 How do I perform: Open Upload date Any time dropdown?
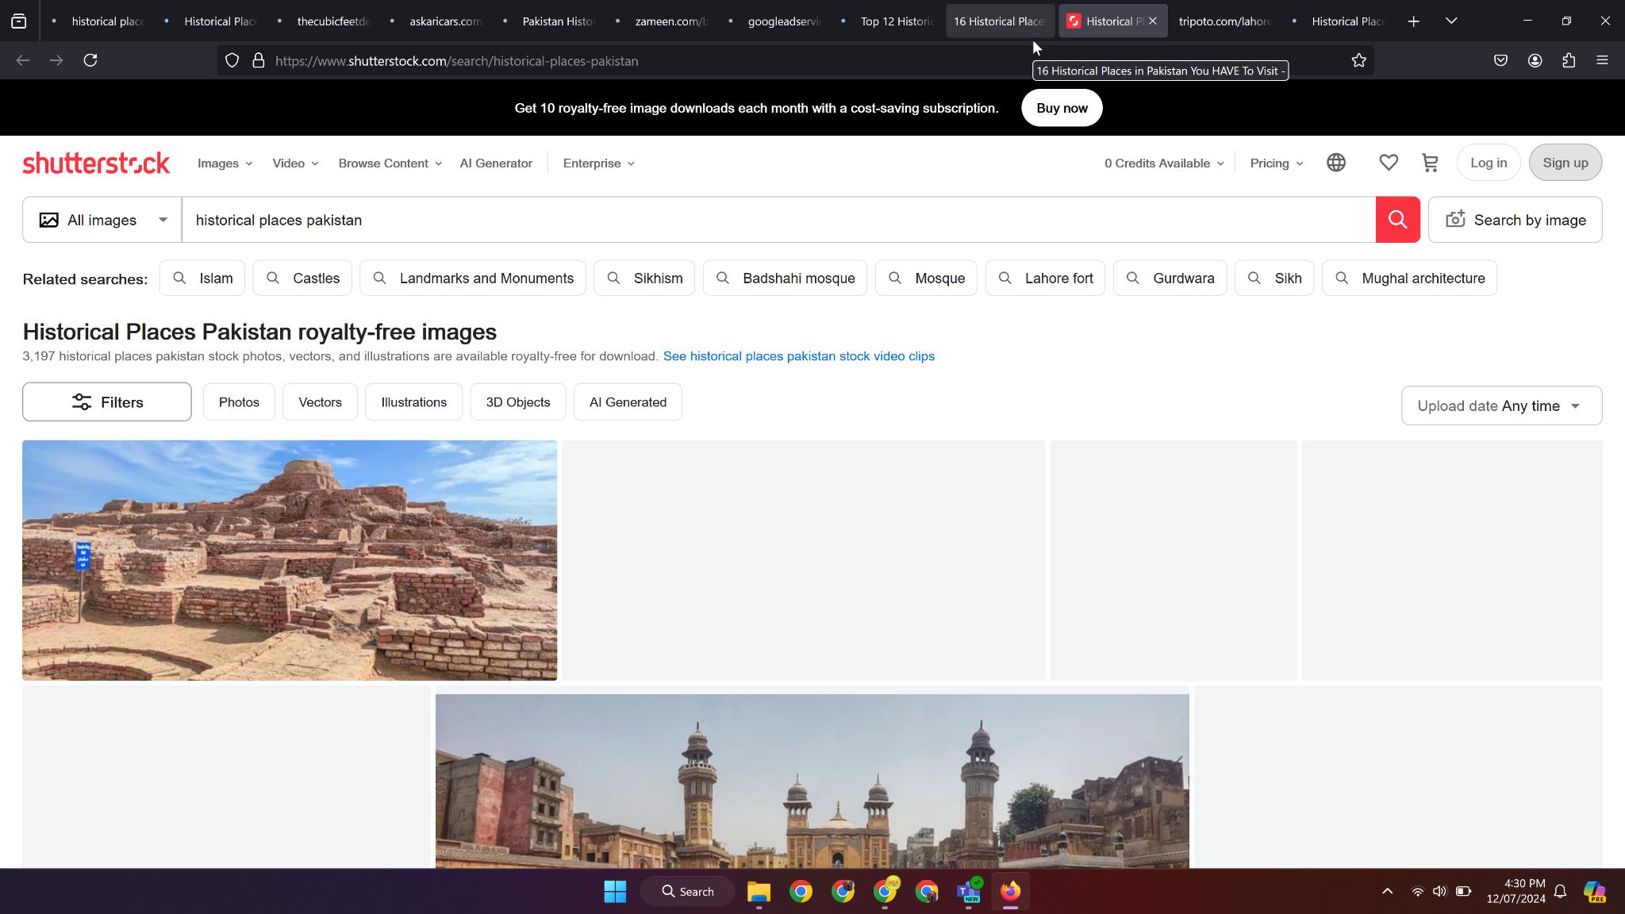1501,405
